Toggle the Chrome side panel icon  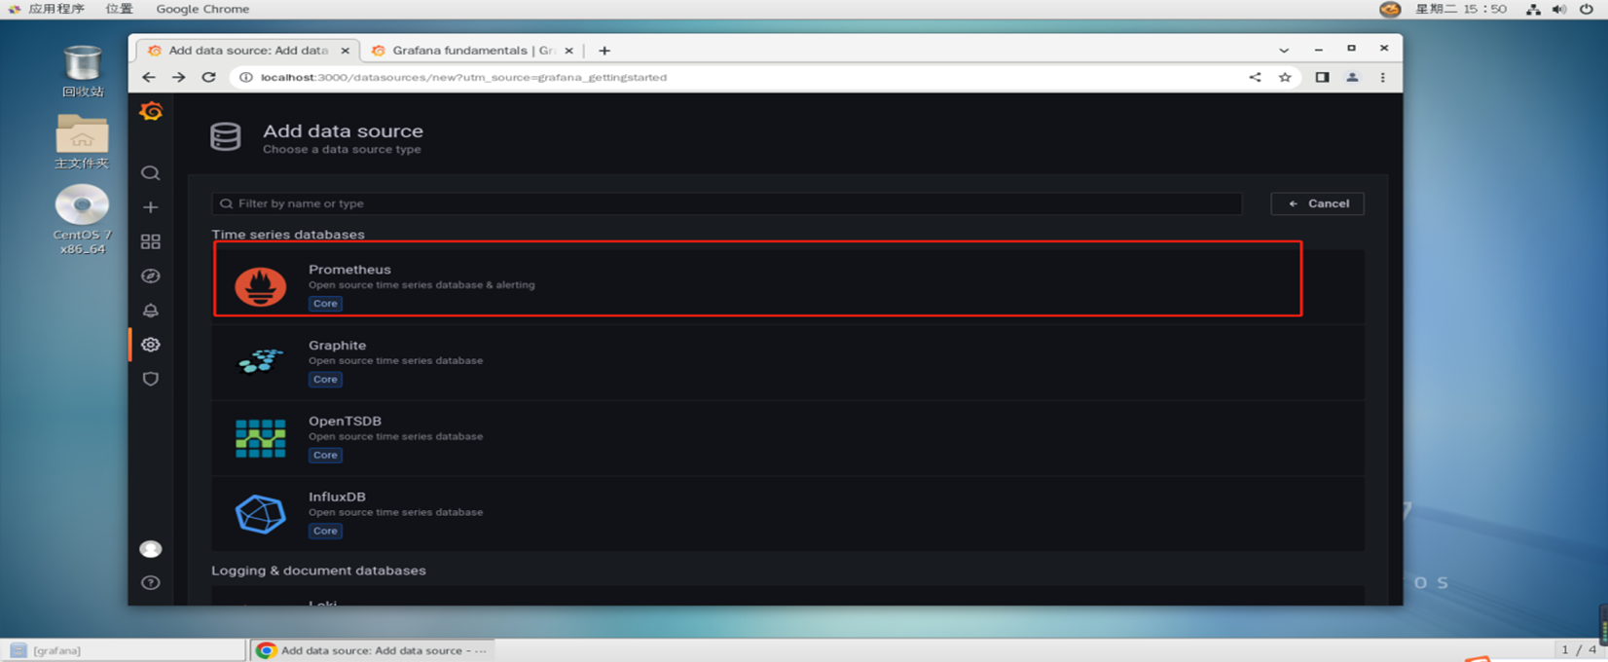tap(1322, 77)
